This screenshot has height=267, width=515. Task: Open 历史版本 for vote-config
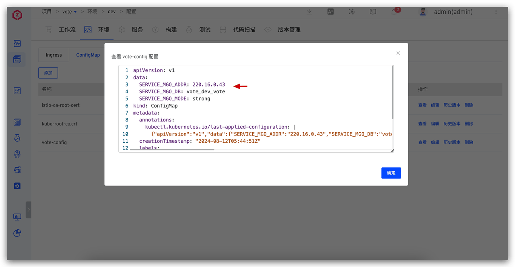(x=452, y=142)
